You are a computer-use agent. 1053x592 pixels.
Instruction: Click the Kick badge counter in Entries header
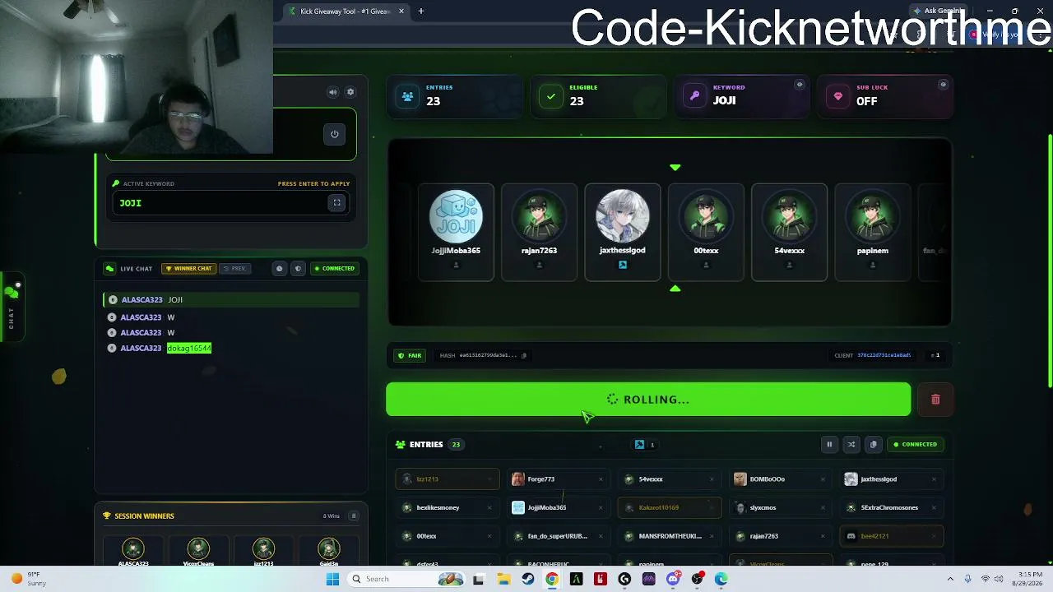tap(644, 445)
